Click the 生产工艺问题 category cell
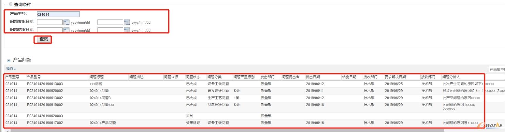Screen dimensions: 505x132 click(218, 98)
